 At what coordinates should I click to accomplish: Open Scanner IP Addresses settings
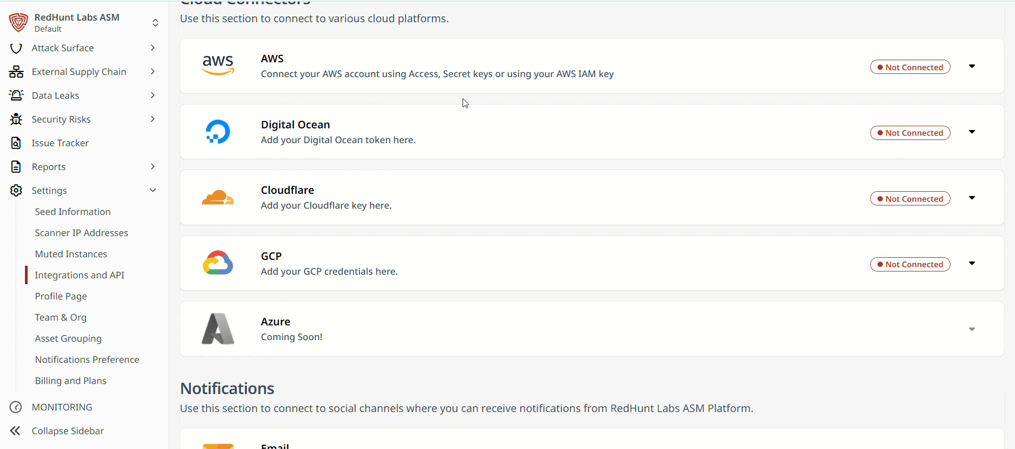(81, 233)
